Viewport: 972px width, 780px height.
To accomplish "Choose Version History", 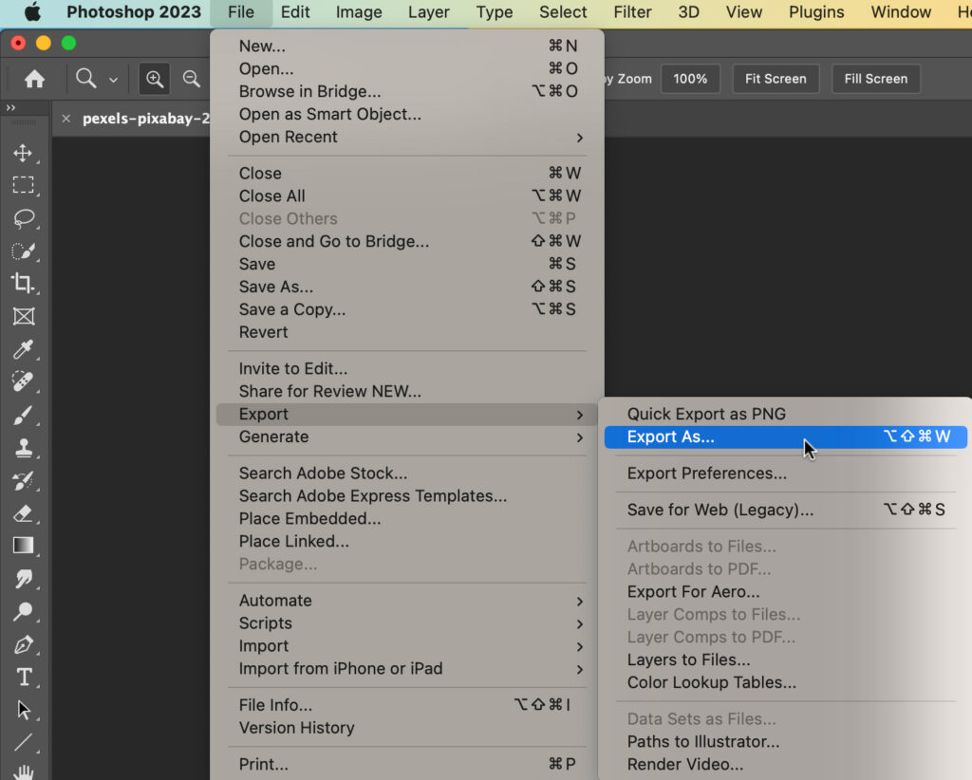I will pyautogui.click(x=407, y=728).
